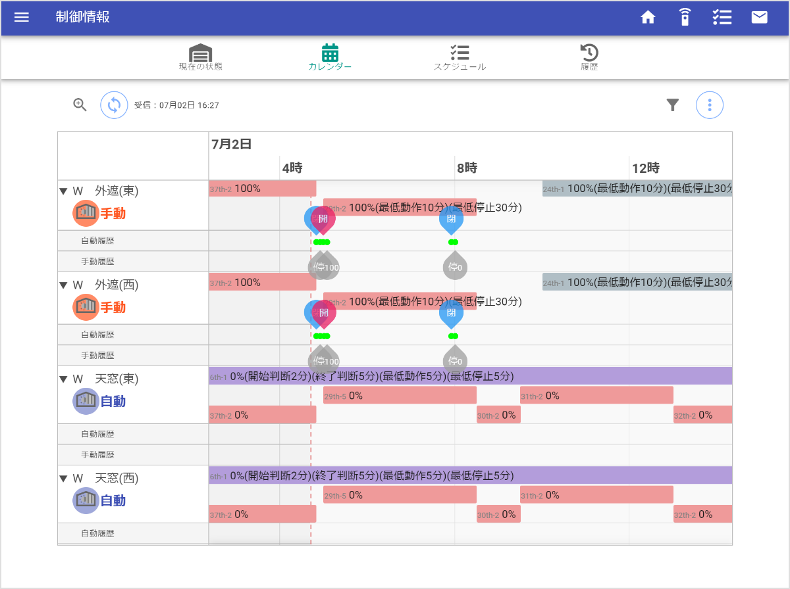Refresh data with the circular sync icon
Screen dimensions: 790x589
(114, 105)
